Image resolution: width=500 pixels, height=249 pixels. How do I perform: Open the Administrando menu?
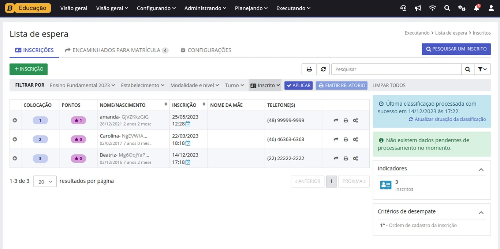pos(205,8)
